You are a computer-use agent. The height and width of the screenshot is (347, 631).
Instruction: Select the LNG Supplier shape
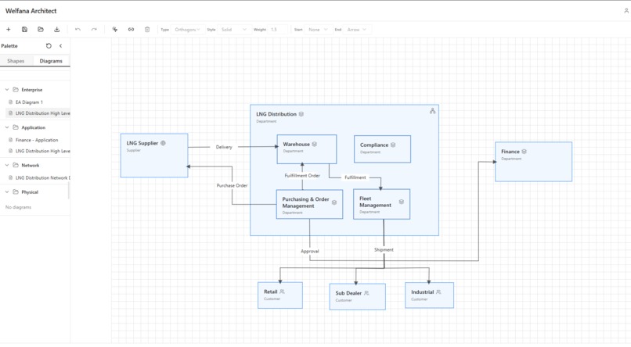[x=154, y=156]
